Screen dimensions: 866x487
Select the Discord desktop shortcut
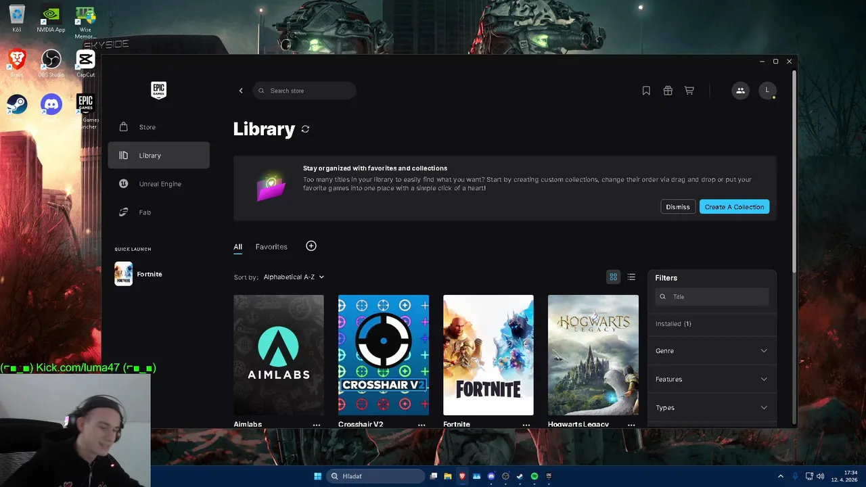tap(51, 105)
